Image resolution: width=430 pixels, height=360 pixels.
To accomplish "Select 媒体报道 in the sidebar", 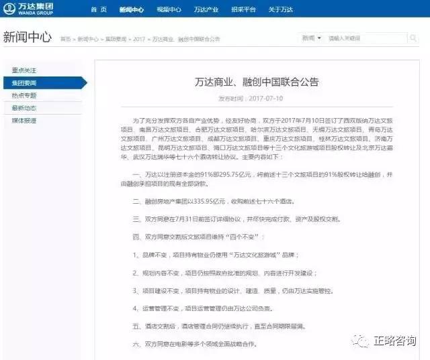I will pos(24,121).
